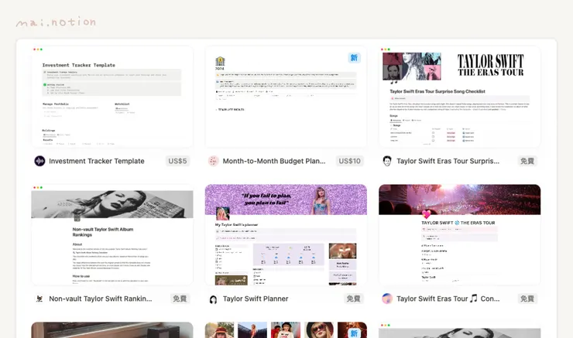Click the Taylor Swift Planner title
The image size is (573, 338).
[x=256, y=299]
